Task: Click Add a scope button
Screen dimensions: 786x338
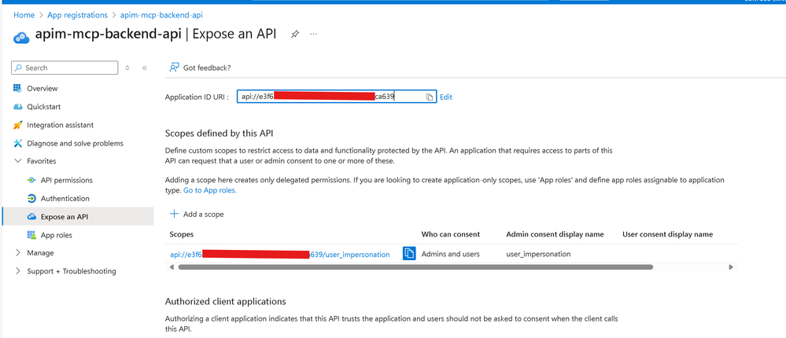Action: (x=197, y=214)
